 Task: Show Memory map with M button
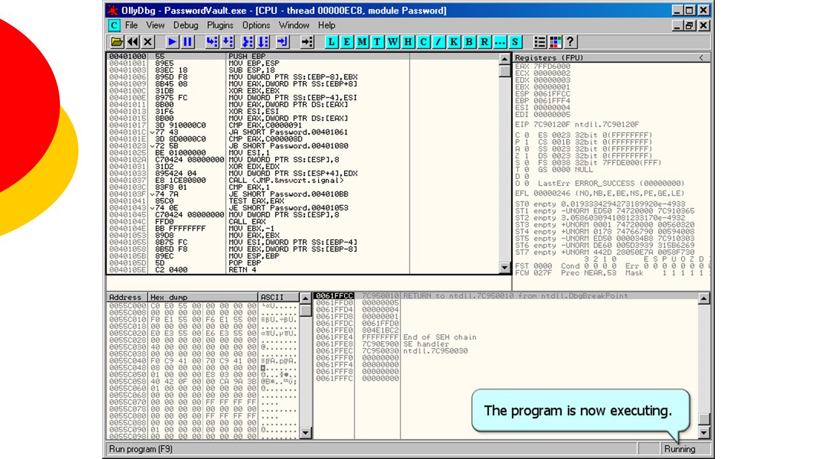tap(363, 42)
